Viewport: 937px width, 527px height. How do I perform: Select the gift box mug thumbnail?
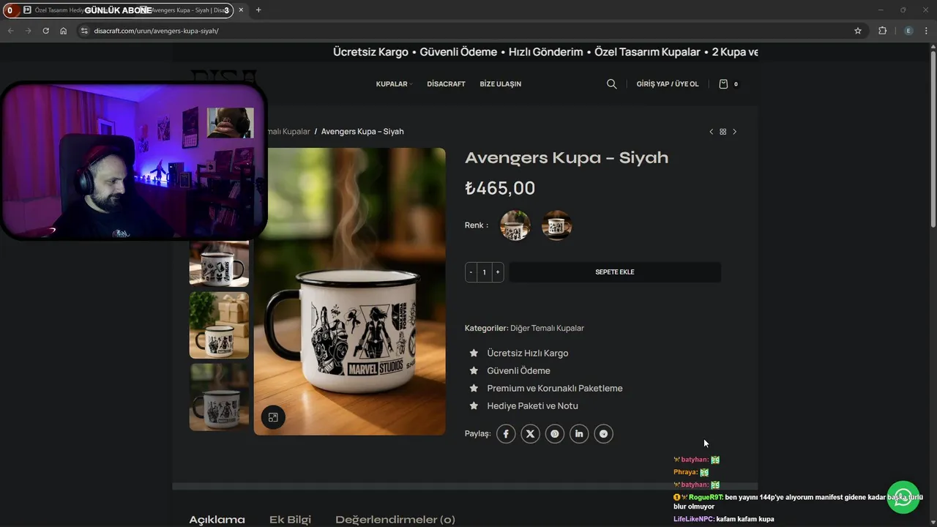tap(219, 326)
